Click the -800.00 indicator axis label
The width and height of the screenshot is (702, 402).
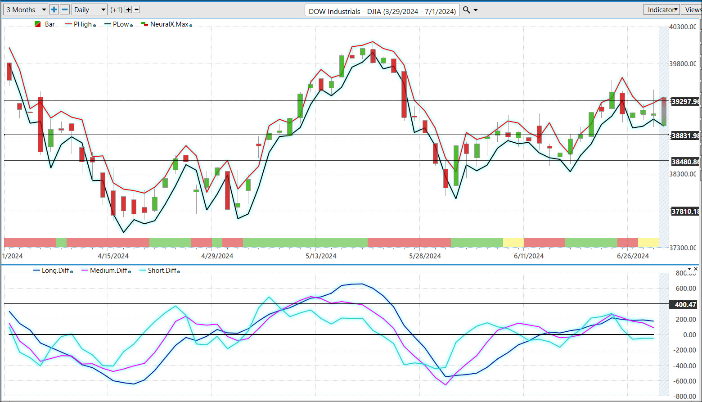click(x=685, y=397)
